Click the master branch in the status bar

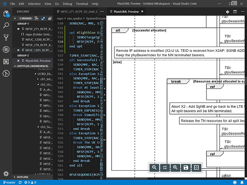[x=9, y=183]
